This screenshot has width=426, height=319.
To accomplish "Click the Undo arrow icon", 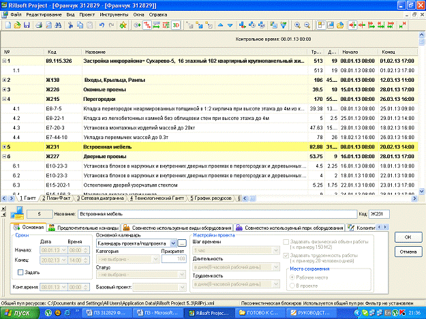I will [102, 25].
